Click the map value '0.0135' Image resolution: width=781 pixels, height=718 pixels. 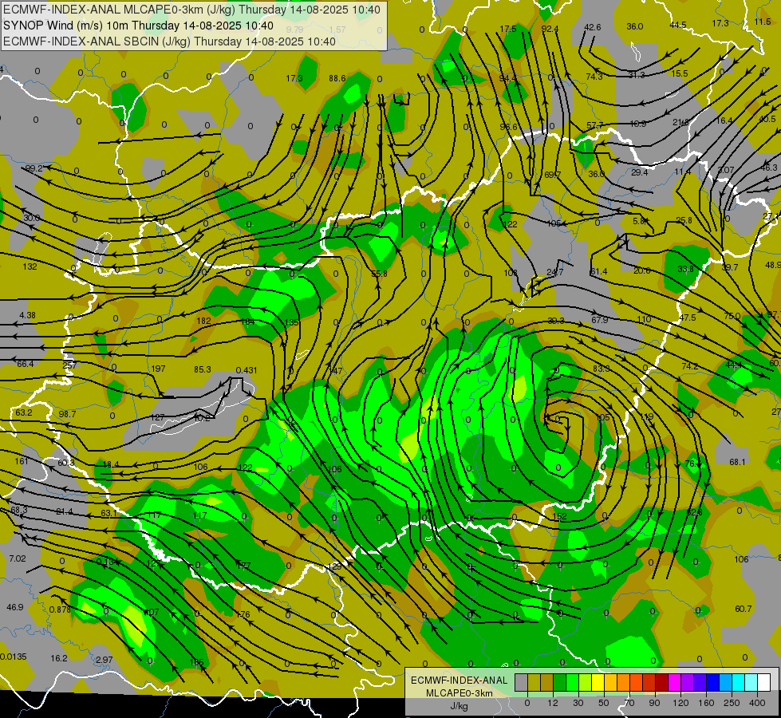(x=14, y=657)
